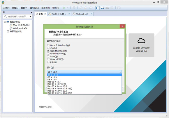Open the 虚拟机(M) menu
169x118 pixels.
coord(34,8)
